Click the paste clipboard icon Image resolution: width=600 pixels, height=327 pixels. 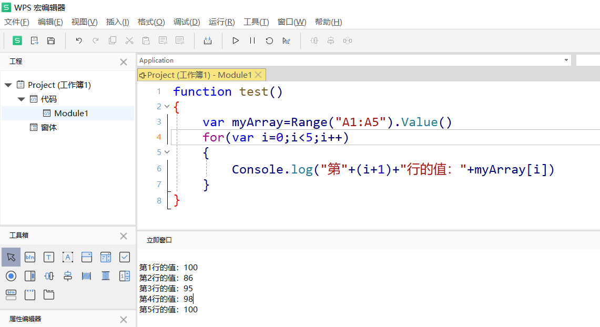tap(146, 40)
